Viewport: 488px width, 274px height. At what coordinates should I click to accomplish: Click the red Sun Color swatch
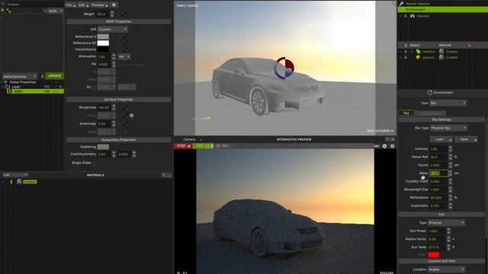[x=433, y=255]
